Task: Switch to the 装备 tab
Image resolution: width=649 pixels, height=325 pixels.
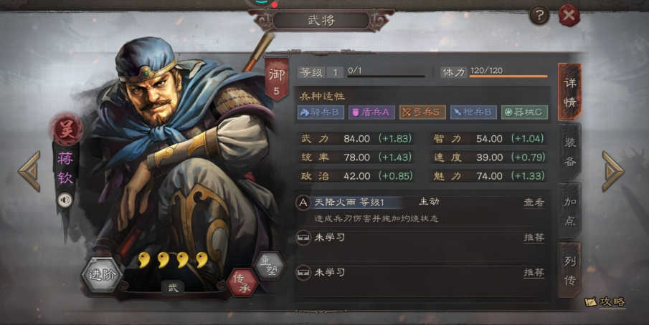Action: (569, 152)
